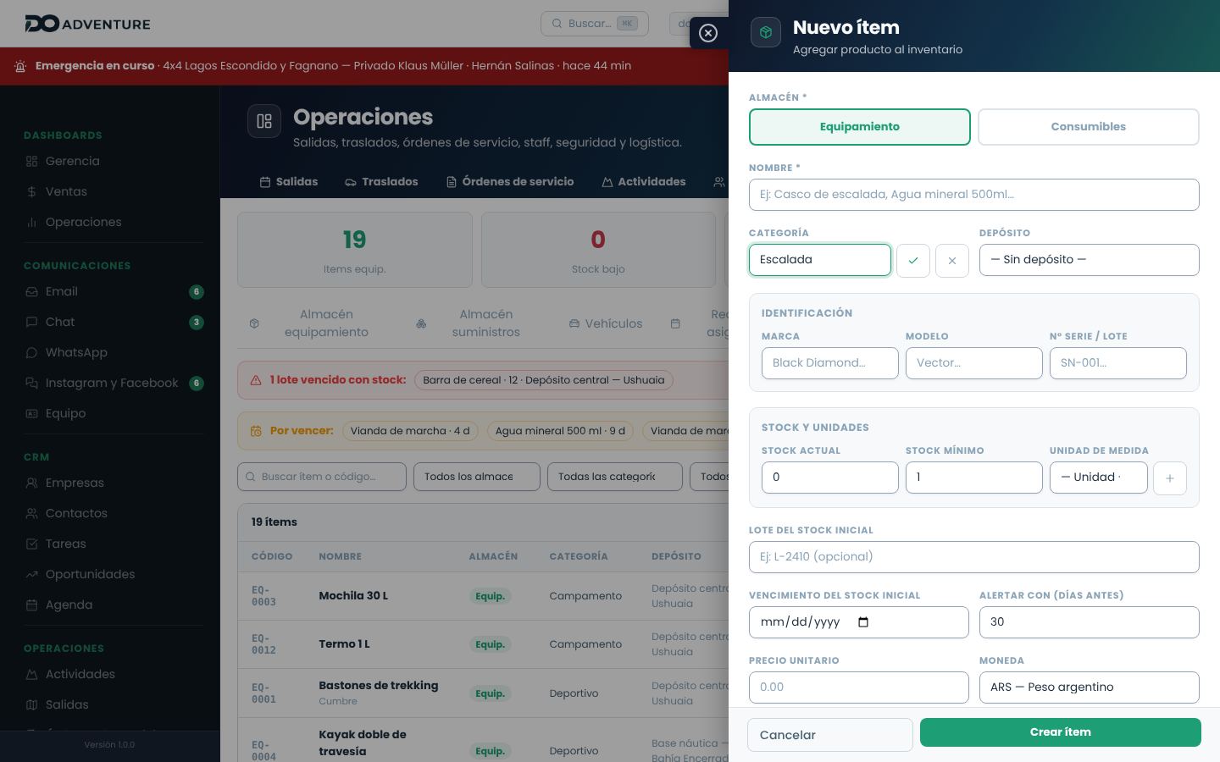Open the calendar picker for vencimiento date
Image resolution: width=1220 pixels, height=762 pixels.
[x=863, y=622]
